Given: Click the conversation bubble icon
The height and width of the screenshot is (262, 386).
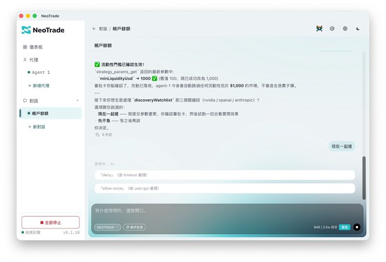Looking at the screenshot, I should 25,100.
